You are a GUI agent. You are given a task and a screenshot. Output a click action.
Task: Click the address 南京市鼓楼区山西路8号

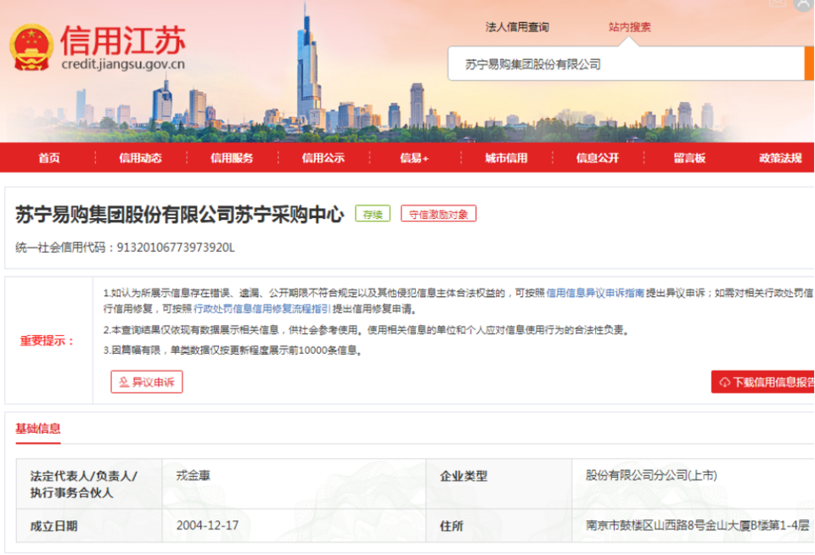pyautogui.click(x=698, y=526)
